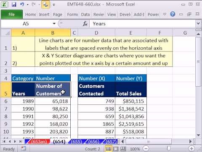The width and height of the screenshot is (202, 152).
Task: Open Excel Help question mark icon
Action: click(x=173, y=14)
